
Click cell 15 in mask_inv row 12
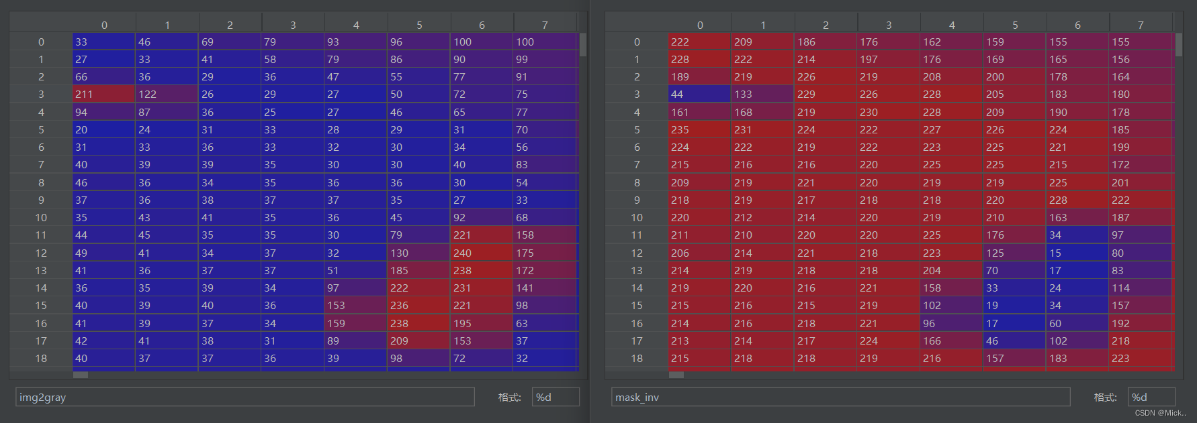(1077, 253)
